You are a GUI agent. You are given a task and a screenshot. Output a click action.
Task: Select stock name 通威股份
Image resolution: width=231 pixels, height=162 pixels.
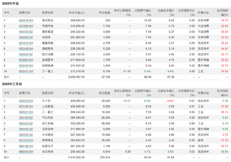point(48,49)
